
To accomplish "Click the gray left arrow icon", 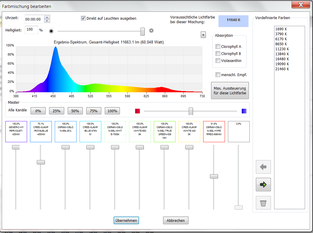I will tap(263, 167).
